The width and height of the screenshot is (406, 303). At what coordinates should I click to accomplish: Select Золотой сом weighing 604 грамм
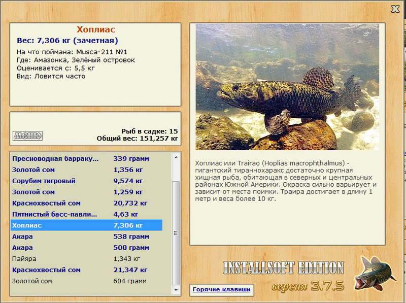click(x=86, y=281)
